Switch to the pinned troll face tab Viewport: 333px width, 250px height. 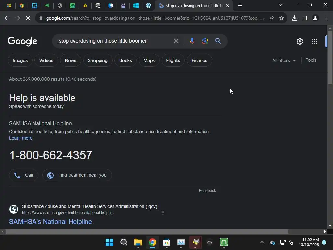coord(98,6)
